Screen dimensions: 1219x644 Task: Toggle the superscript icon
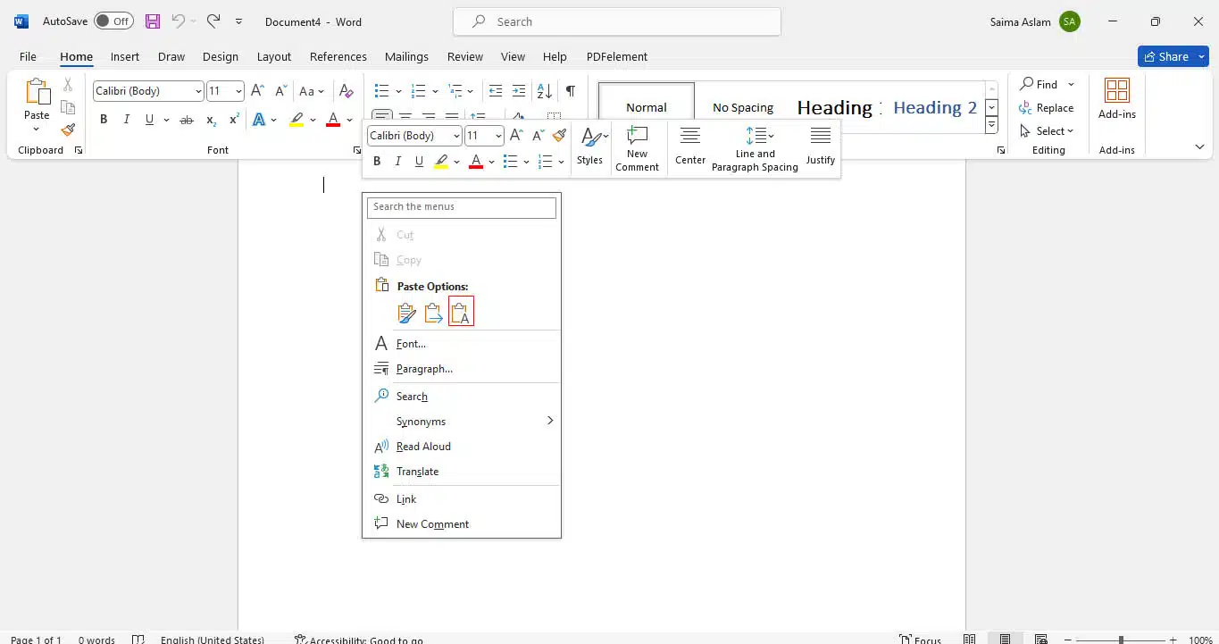pos(234,119)
